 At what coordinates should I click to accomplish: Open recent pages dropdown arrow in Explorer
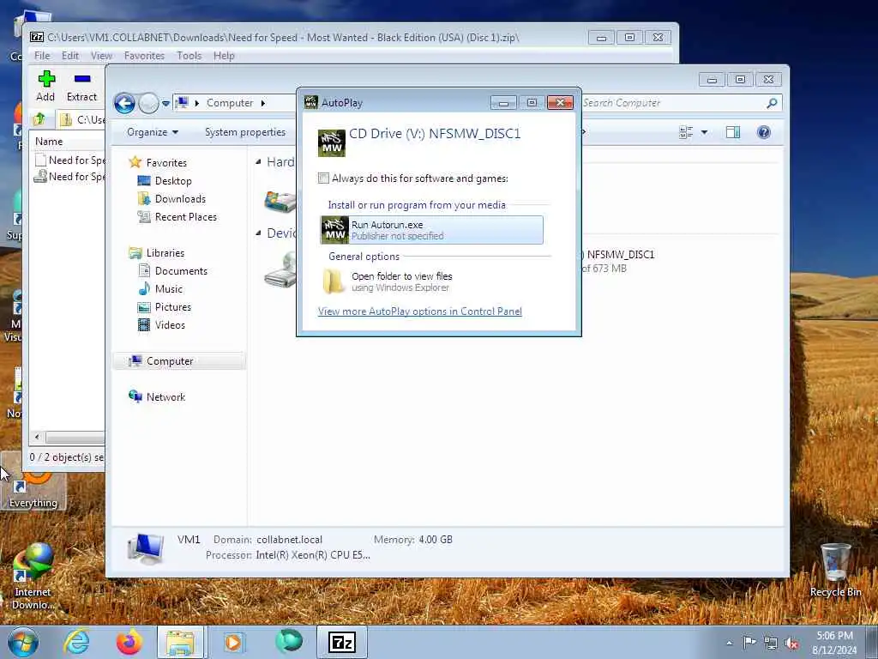coord(165,103)
